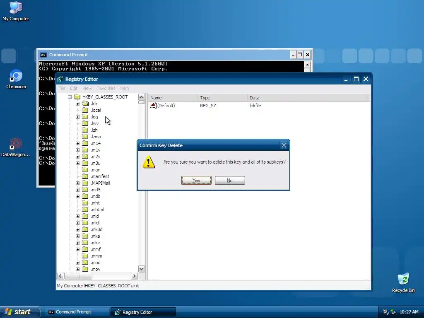Image resolution: width=424 pixels, height=318 pixels.
Task: Select the .m2v key
Action: [x=96, y=157]
